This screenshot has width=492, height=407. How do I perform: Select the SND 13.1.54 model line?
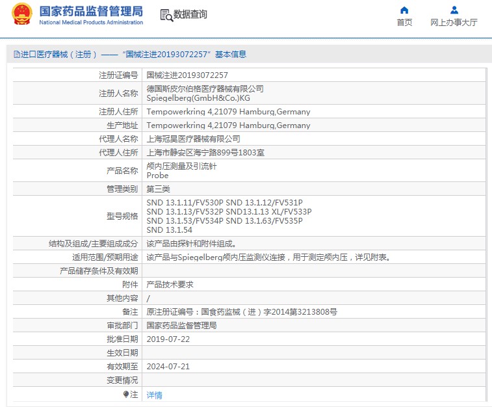click(x=170, y=230)
